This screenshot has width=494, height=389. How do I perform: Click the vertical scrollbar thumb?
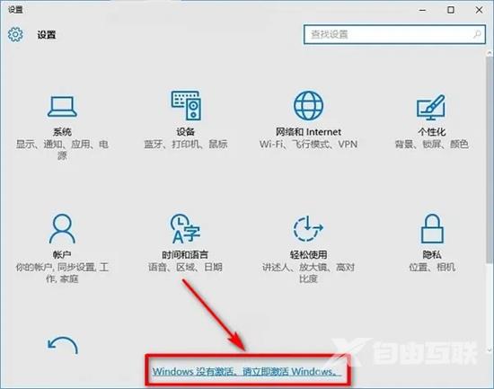click(490, 159)
